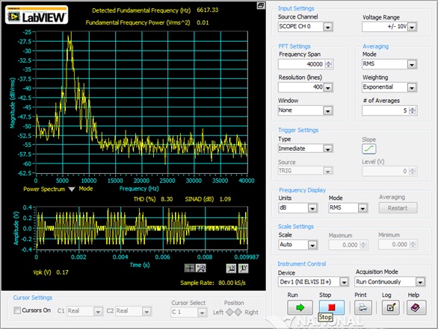The image size is (438, 329).
Task: Click the red Stop button
Action: click(332, 307)
